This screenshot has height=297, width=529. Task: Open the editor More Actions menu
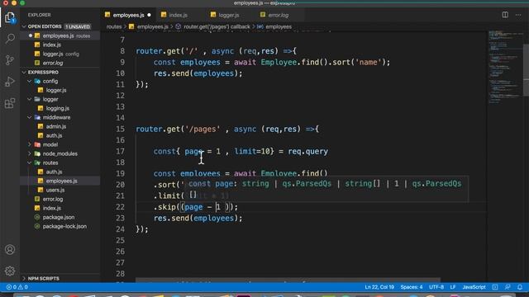(x=518, y=15)
